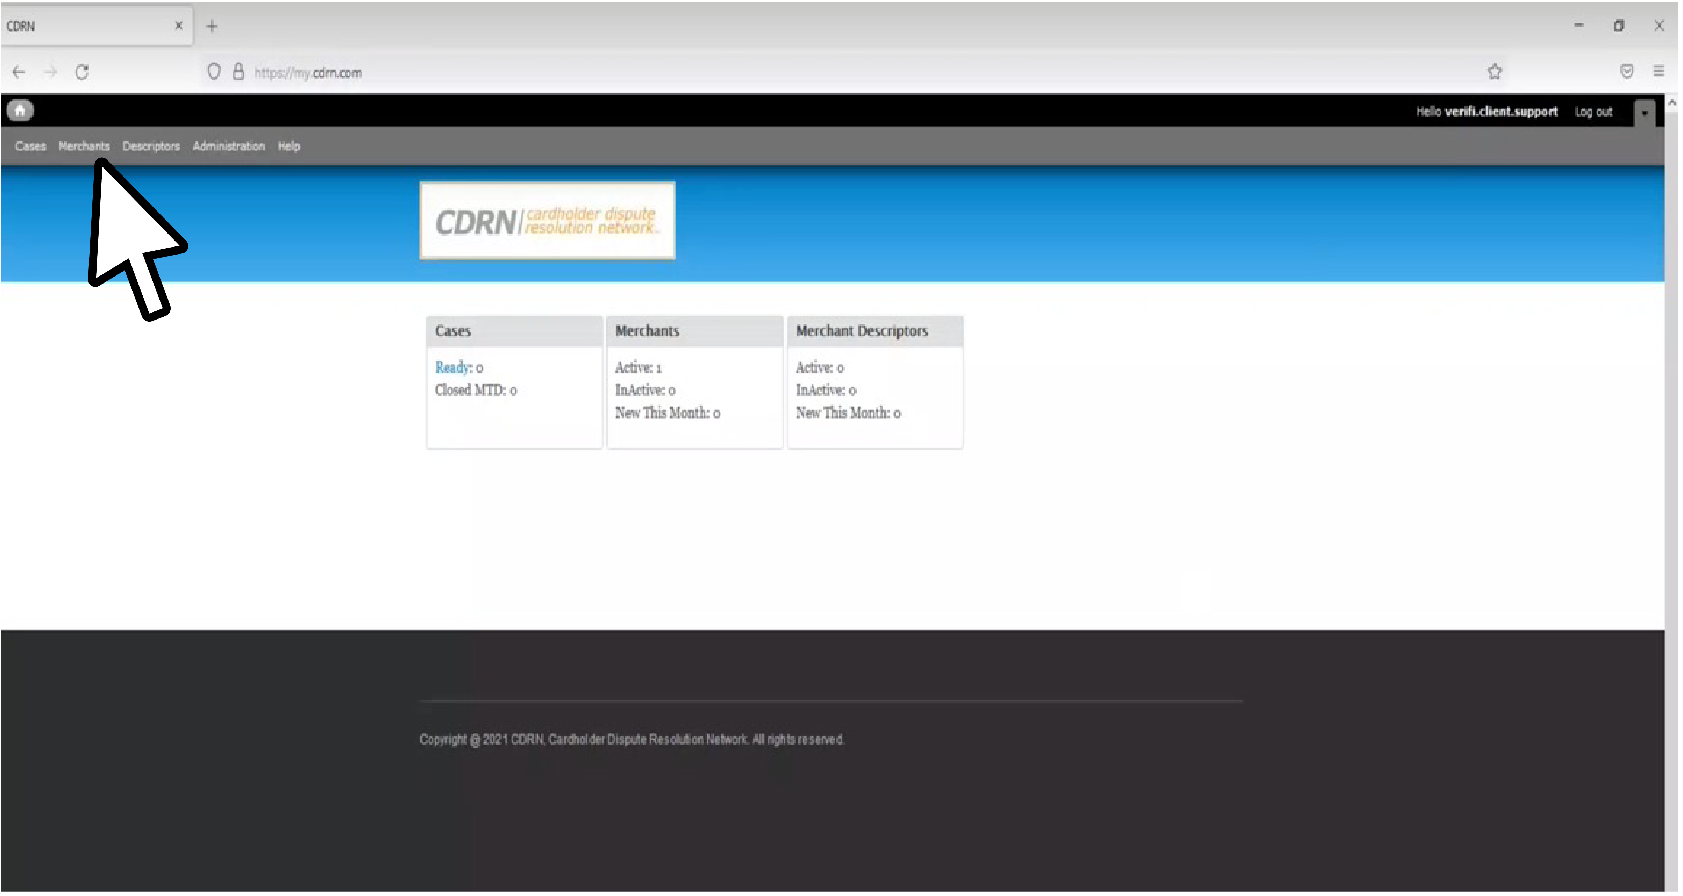Image resolution: width=1683 pixels, height=896 pixels.
Task: Open the shield tracking protection icon
Action: (x=214, y=72)
